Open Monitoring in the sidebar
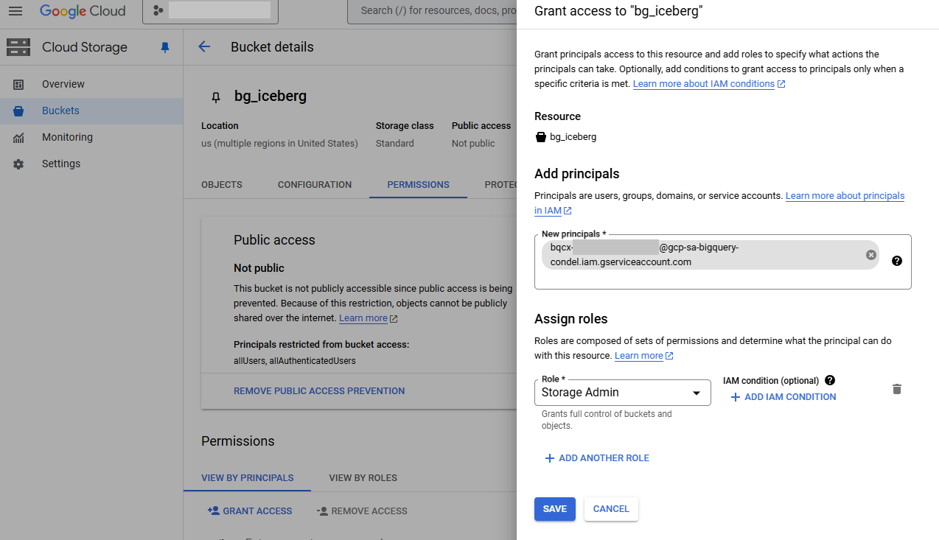 coord(91,137)
